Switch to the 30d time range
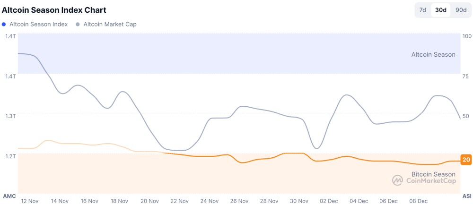This screenshot has width=473, height=213. [441, 10]
